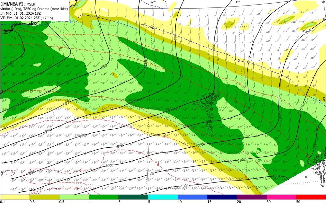Image resolution: width=326 pixels, height=204 pixels.
Task: Click the olive 0.3–0.5 legend swatch
Action: (x=44, y=197)
